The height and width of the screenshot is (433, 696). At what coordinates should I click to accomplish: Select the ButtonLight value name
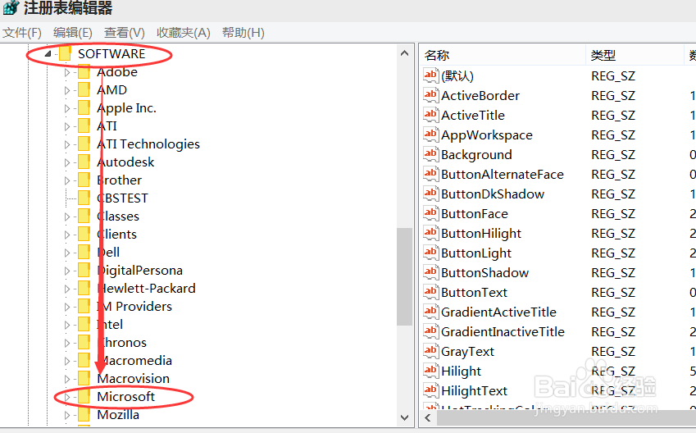[x=475, y=253]
